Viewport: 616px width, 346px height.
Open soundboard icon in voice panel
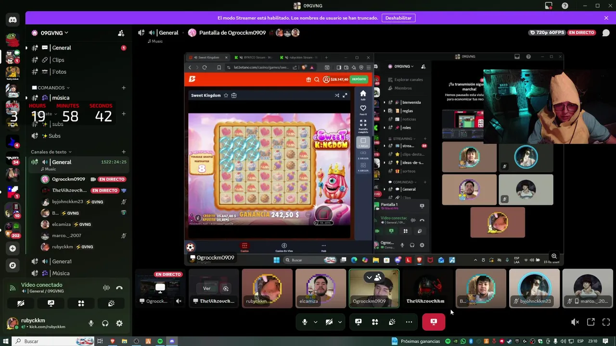(111, 303)
